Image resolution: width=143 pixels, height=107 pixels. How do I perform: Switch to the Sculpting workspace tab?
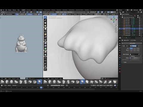click(35, 10)
